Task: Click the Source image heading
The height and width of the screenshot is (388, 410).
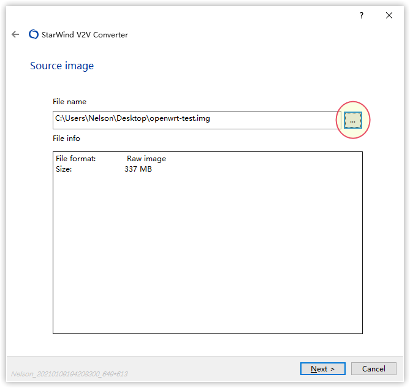Action: 62,66
